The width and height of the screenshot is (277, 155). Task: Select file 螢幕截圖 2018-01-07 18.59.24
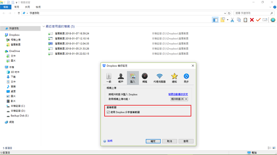tap(72, 33)
